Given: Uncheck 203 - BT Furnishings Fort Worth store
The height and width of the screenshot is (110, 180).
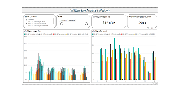Looking at the screenshot, I should click(27, 26).
